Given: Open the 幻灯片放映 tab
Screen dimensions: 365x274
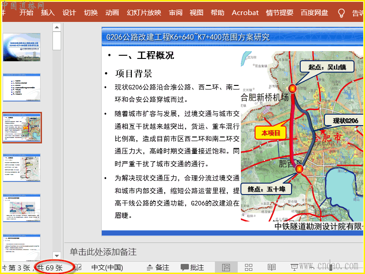Looking at the screenshot, I should click(x=144, y=13).
